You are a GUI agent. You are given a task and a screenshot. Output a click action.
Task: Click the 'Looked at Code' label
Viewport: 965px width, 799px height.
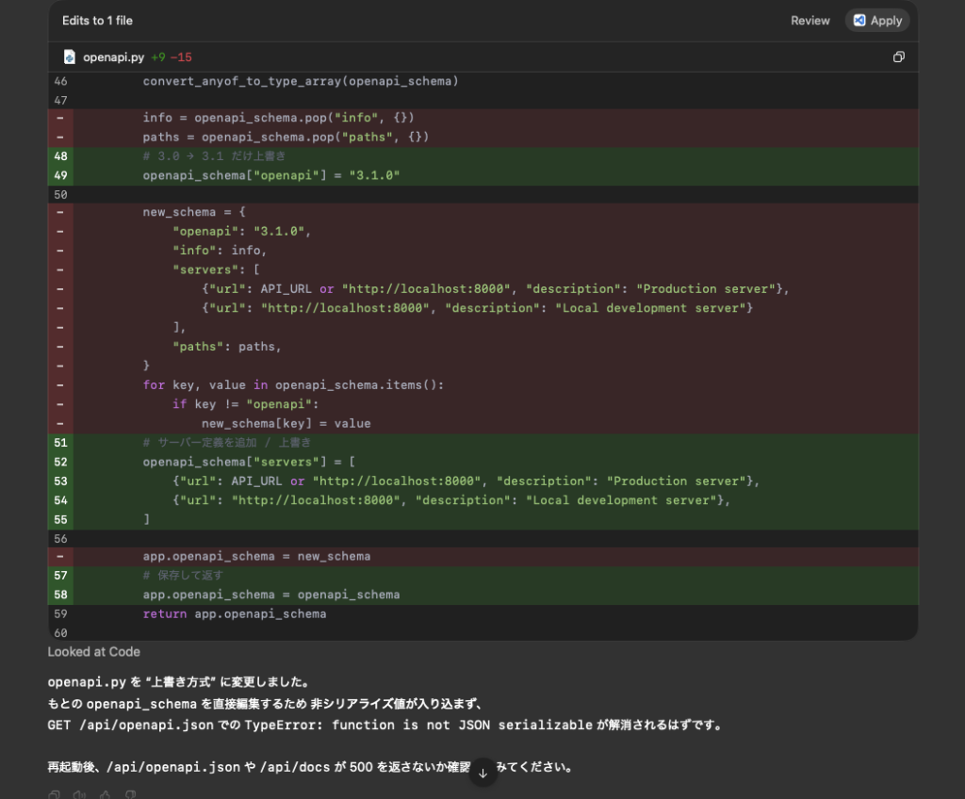(x=94, y=651)
